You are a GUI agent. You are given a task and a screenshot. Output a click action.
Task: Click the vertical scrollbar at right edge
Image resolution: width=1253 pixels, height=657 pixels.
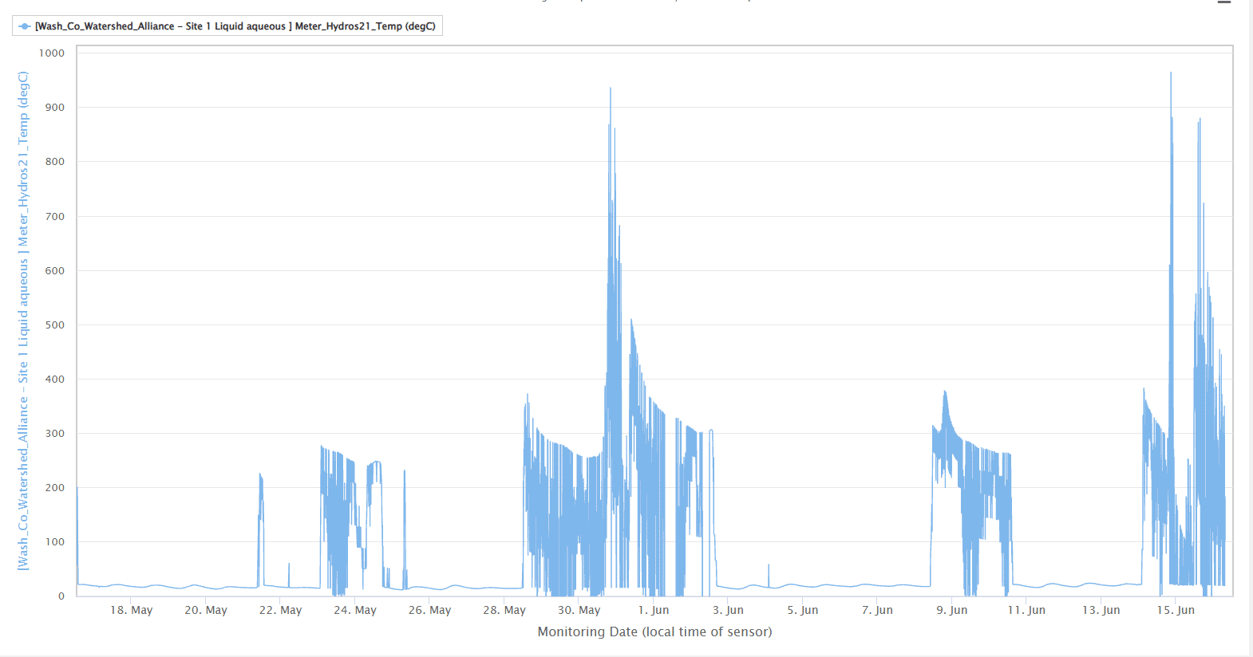pyautogui.click(x=1251, y=319)
